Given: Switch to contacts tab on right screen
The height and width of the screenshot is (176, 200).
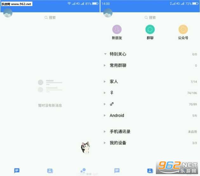Looking at the screenshot, I should pyautogui.click(x=150, y=171).
